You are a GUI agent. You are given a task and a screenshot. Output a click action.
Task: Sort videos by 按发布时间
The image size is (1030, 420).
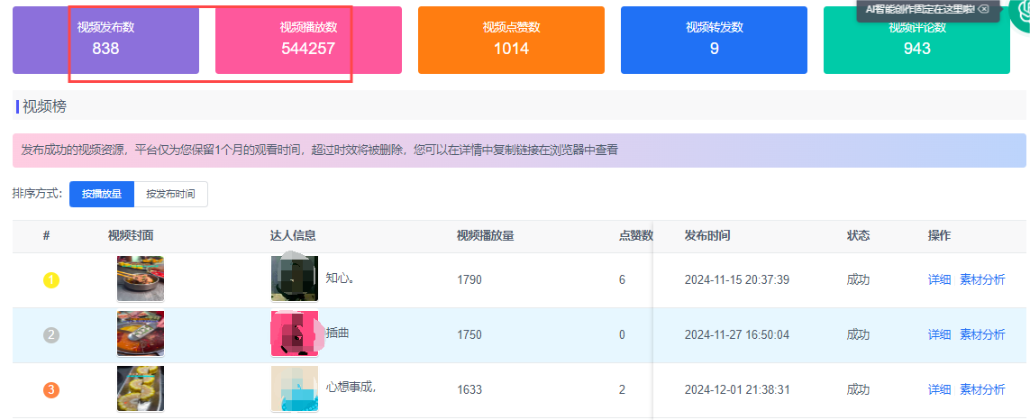[170, 194]
